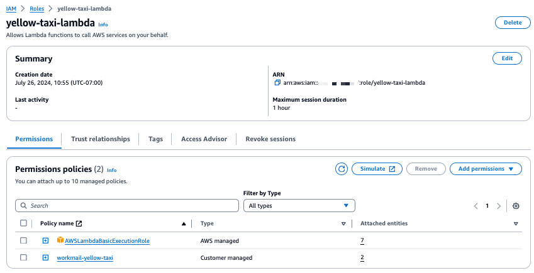Go to the IAM breadcrumb link
Viewport: 534px width, 273px height.
pyautogui.click(x=11, y=9)
